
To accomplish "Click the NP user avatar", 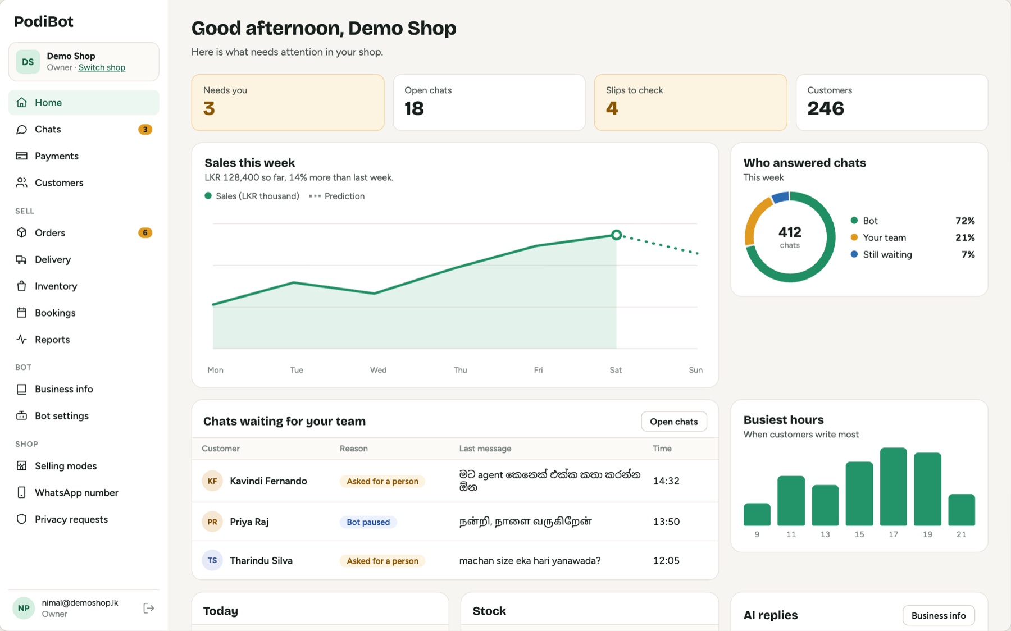I will tap(24, 608).
